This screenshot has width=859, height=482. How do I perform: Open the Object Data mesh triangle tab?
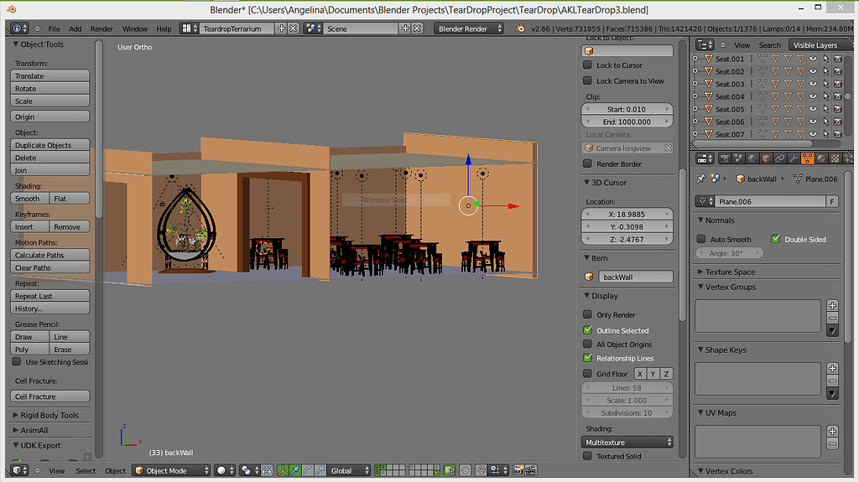click(807, 158)
